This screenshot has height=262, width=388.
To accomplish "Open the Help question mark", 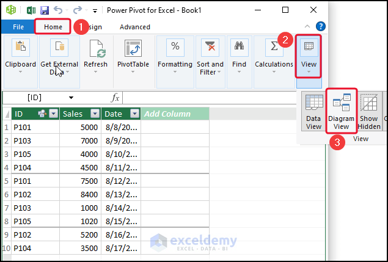I will [x=321, y=26].
